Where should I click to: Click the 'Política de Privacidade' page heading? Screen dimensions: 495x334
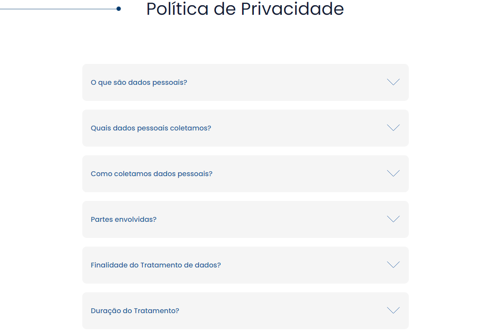pos(245,9)
